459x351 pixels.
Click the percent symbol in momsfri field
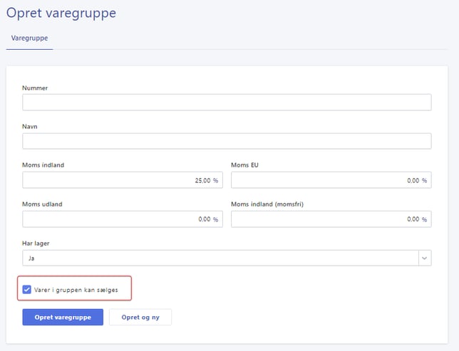click(x=424, y=219)
